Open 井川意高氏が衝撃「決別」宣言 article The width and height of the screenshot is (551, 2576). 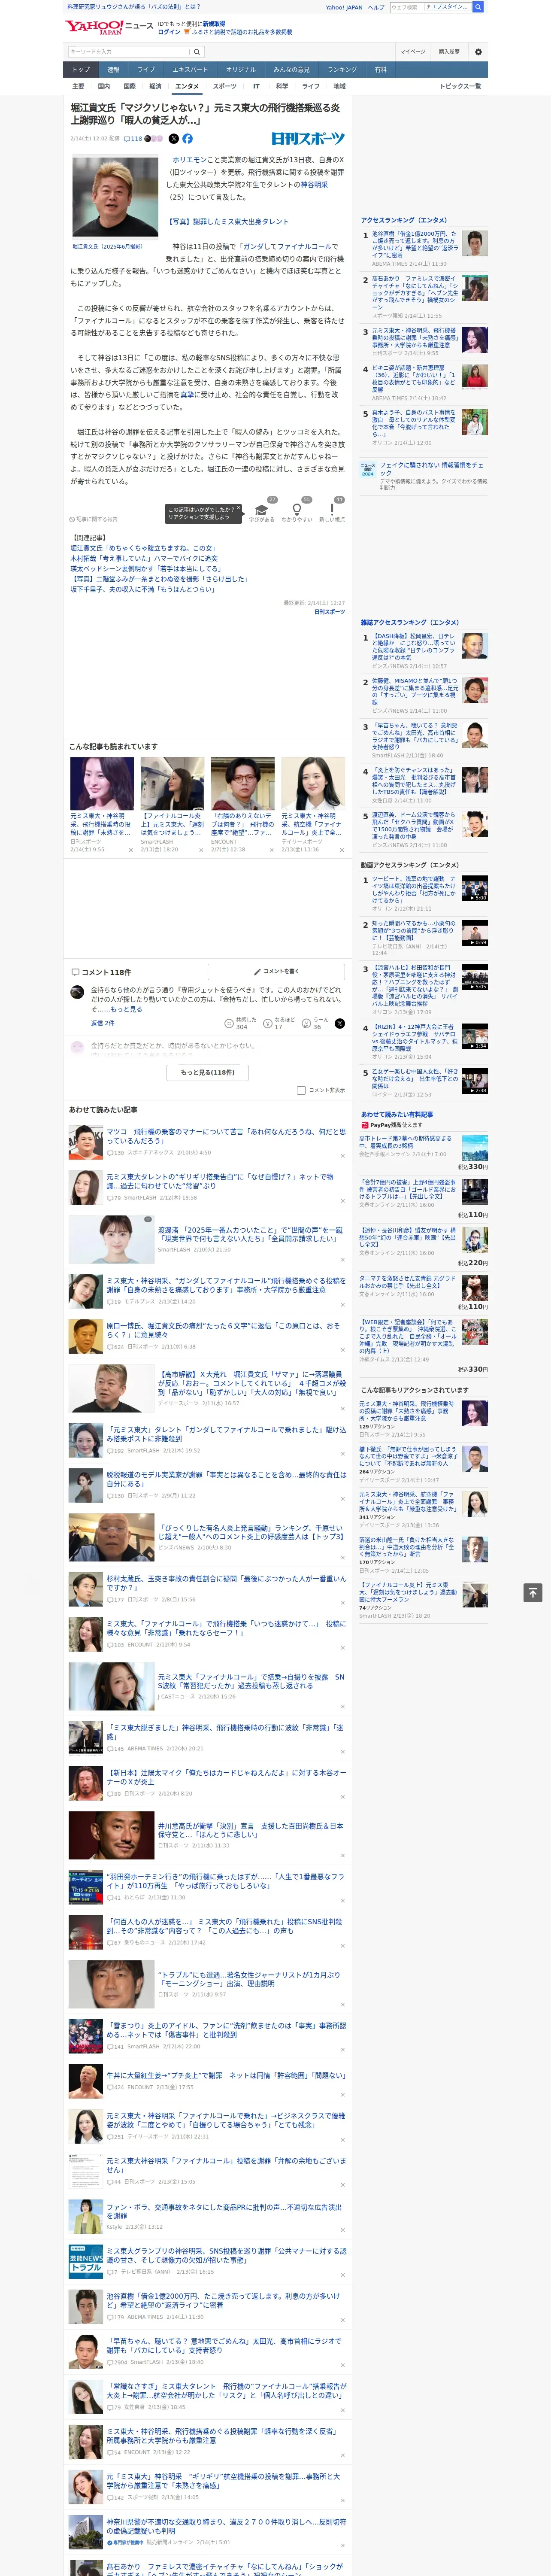pyautogui.click(x=251, y=1830)
